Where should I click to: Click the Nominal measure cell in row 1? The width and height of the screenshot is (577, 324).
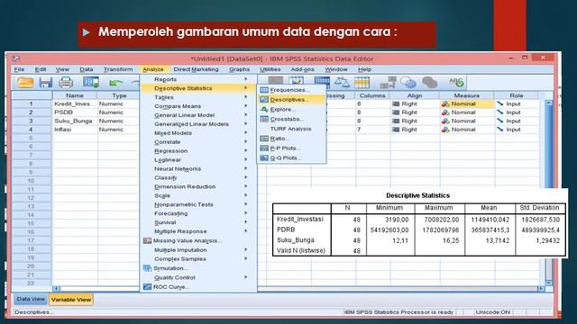[x=467, y=104]
